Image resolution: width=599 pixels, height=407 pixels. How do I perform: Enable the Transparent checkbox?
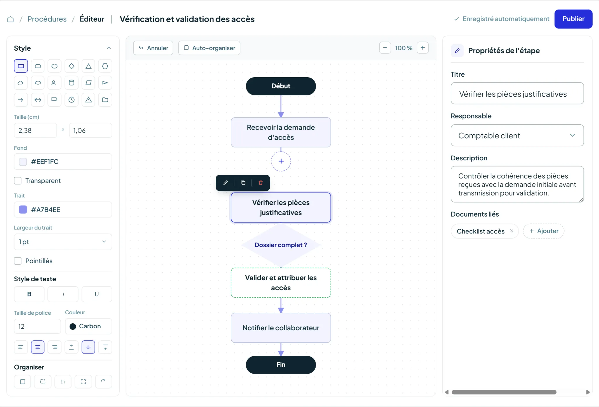[x=18, y=181]
